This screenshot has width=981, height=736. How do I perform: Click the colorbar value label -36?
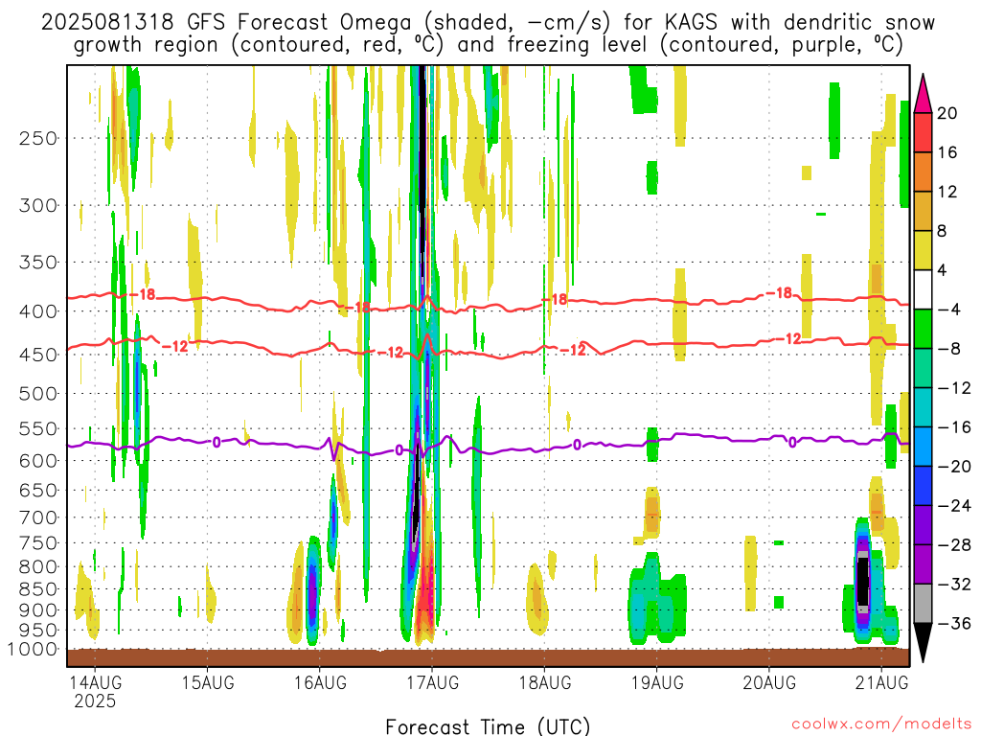[x=954, y=623]
